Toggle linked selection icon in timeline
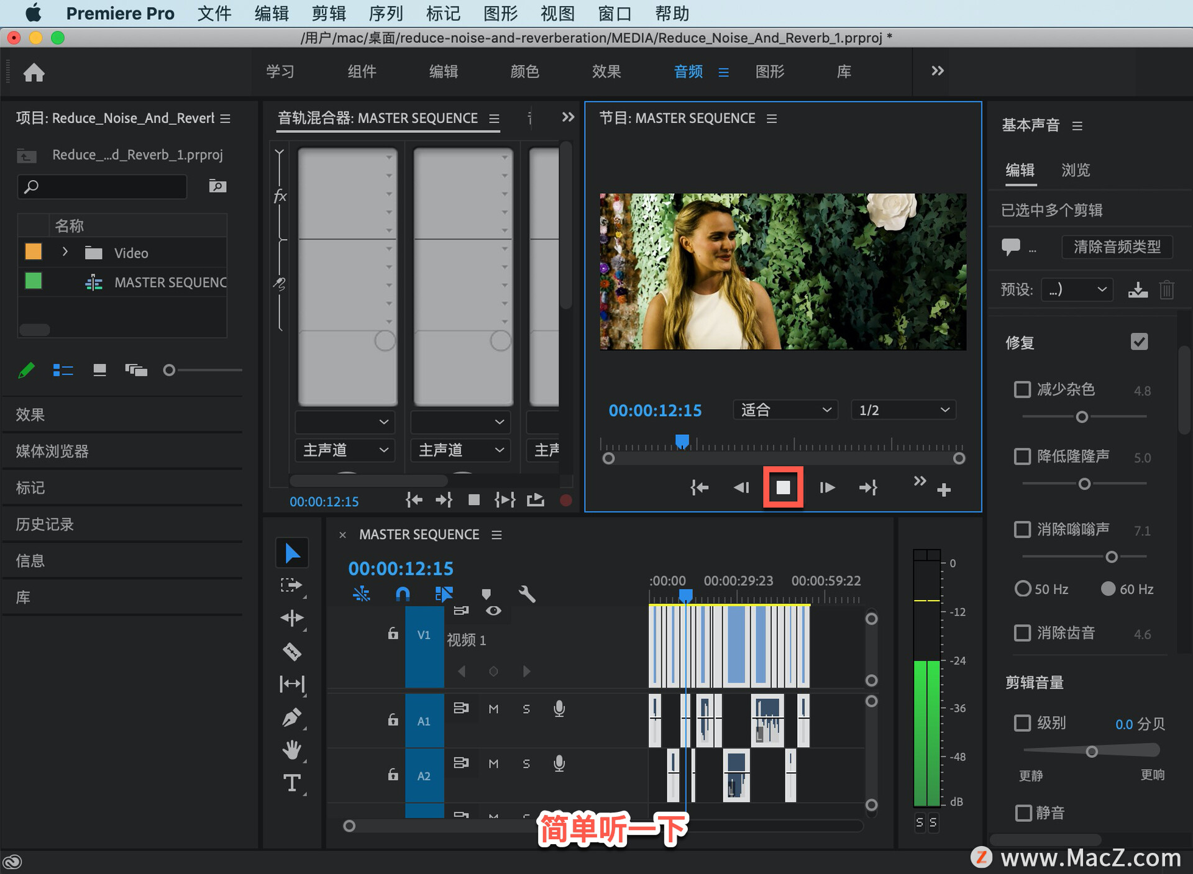This screenshot has height=874, width=1193. click(444, 594)
